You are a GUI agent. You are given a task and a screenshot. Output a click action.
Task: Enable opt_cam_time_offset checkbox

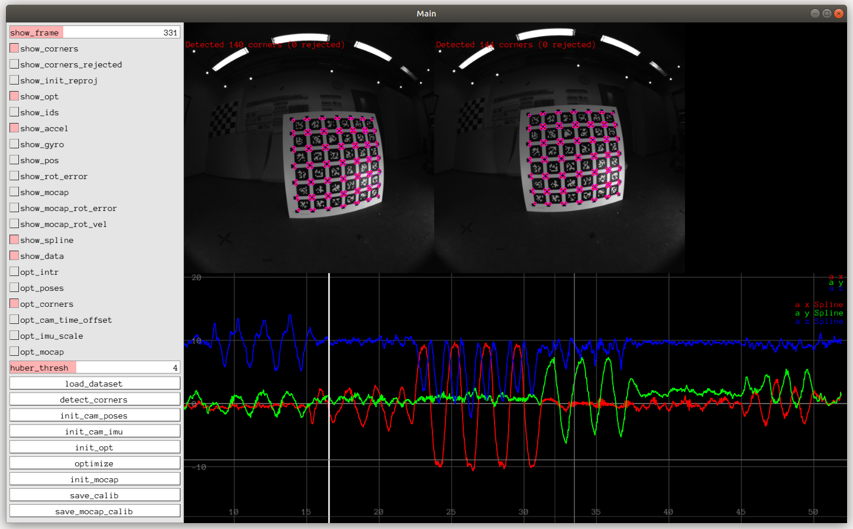click(x=14, y=320)
